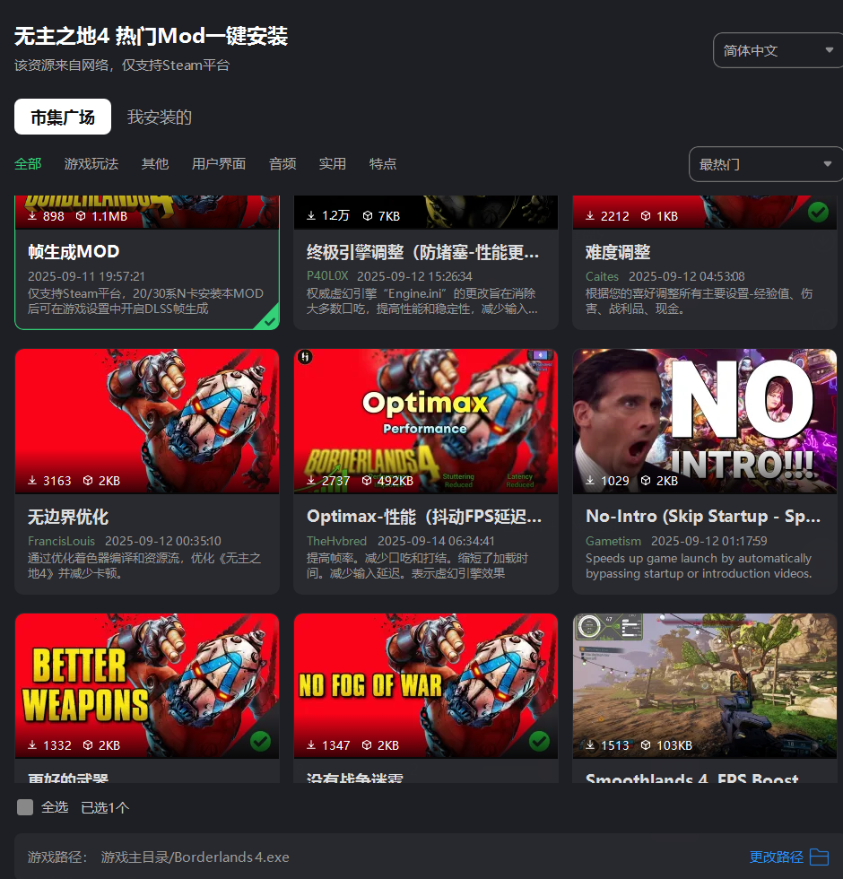The height and width of the screenshot is (879, 843).
Task: Click green checkmark on Better Weapons card
Action: click(260, 741)
